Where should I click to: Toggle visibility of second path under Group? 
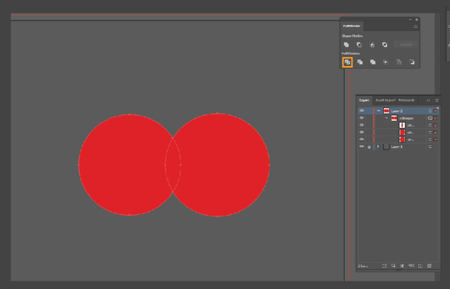(x=361, y=132)
